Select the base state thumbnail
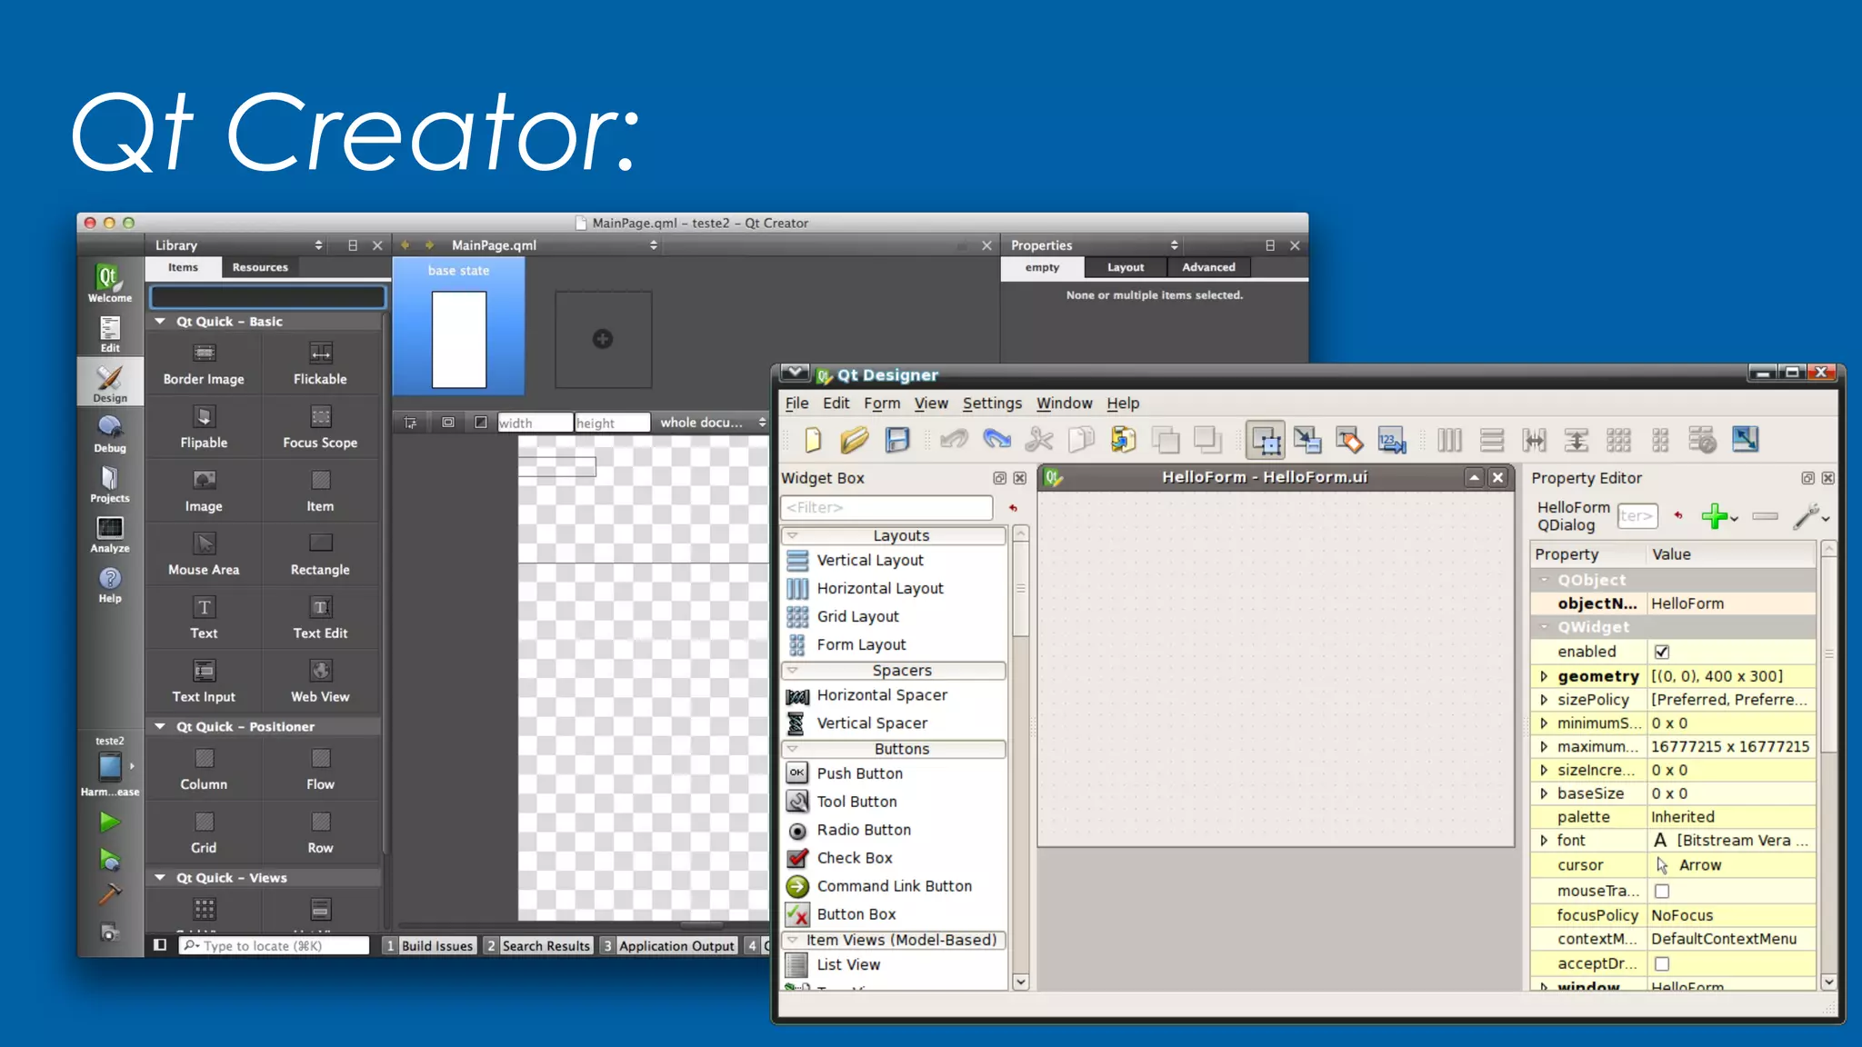 point(459,327)
